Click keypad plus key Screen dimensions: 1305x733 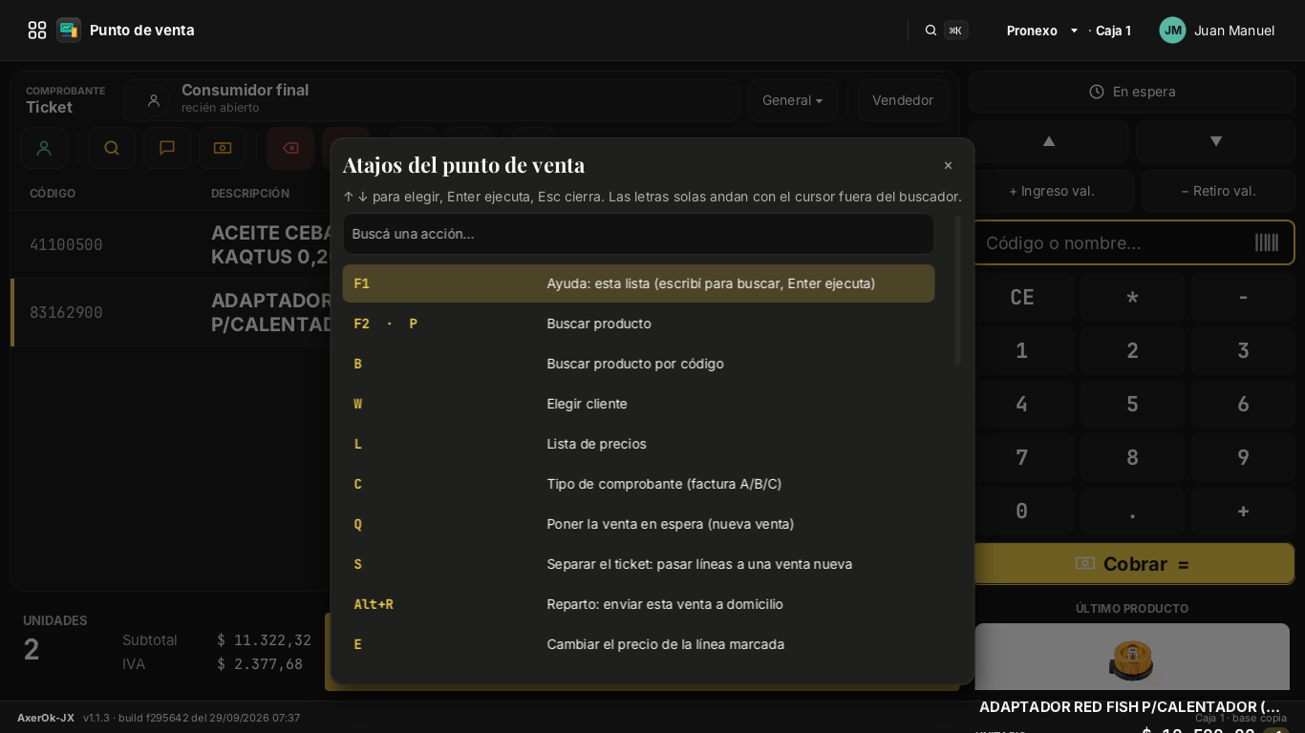tap(1243, 511)
